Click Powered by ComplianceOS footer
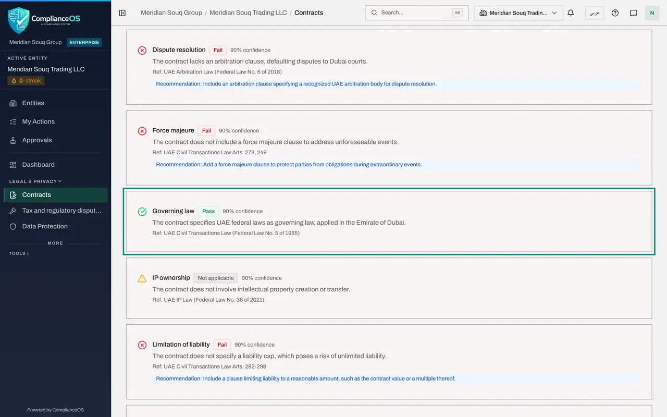Image resolution: width=667 pixels, height=417 pixels. coord(55,410)
